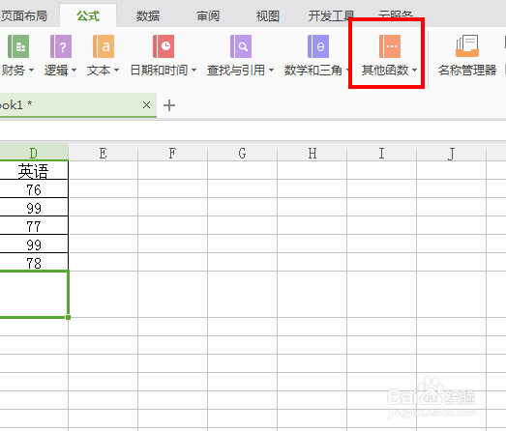
Task: Select column G header
Action: click(x=242, y=152)
